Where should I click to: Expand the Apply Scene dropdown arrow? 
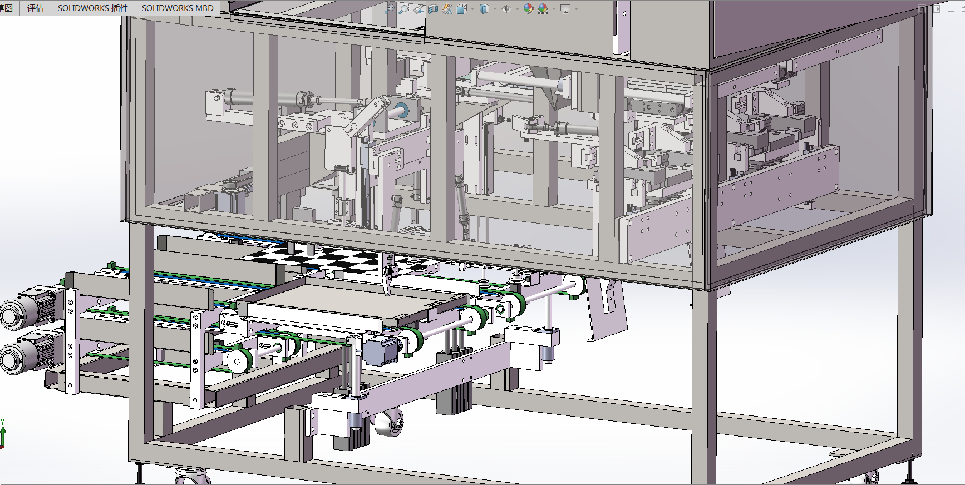554,9
